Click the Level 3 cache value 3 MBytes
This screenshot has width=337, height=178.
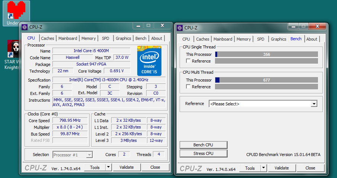[129, 140]
